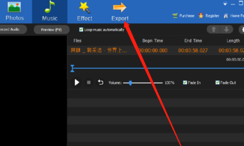
Task: Click the Record Audio button
Action: coord(13,29)
